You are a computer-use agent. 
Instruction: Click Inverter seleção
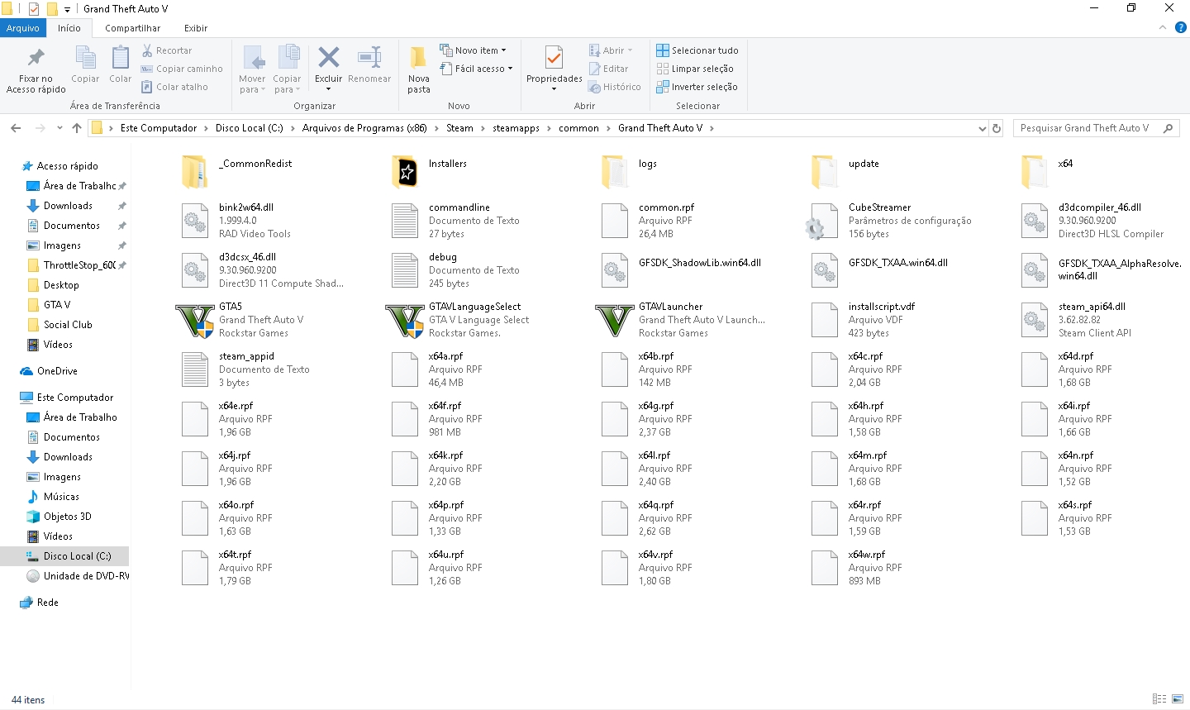click(x=697, y=87)
